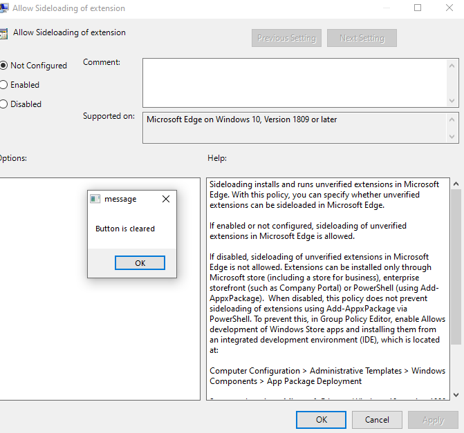Click the Comment box scroll up arrow
The image size is (464, 433).
tap(452, 66)
